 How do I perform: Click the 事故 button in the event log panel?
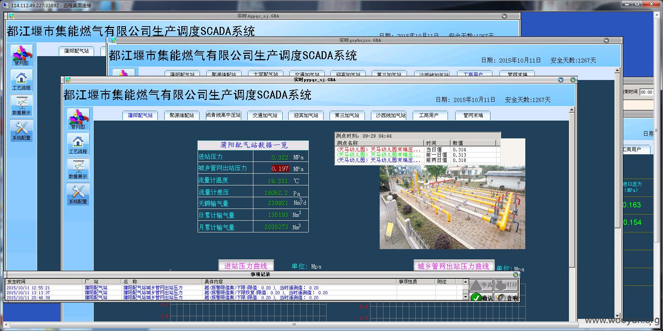click(x=482, y=285)
